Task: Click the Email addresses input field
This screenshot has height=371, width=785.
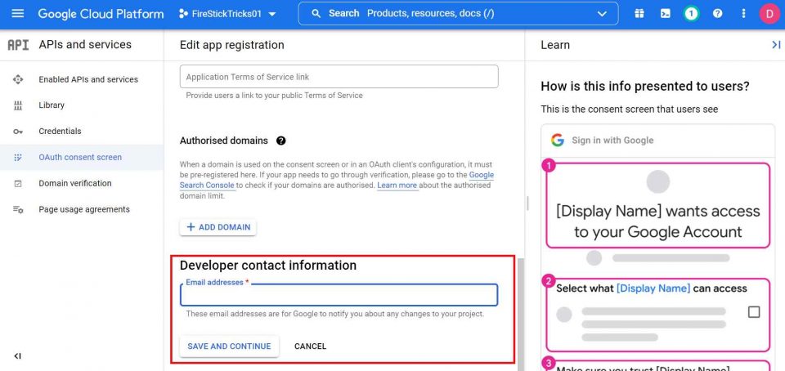Action: click(339, 295)
